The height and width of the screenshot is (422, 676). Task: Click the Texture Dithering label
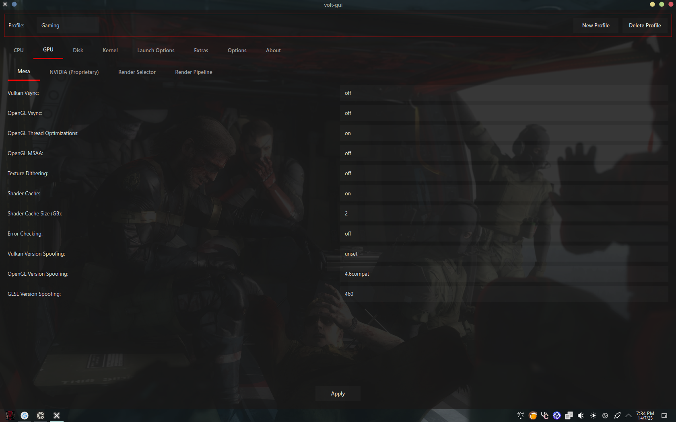(x=28, y=173)
